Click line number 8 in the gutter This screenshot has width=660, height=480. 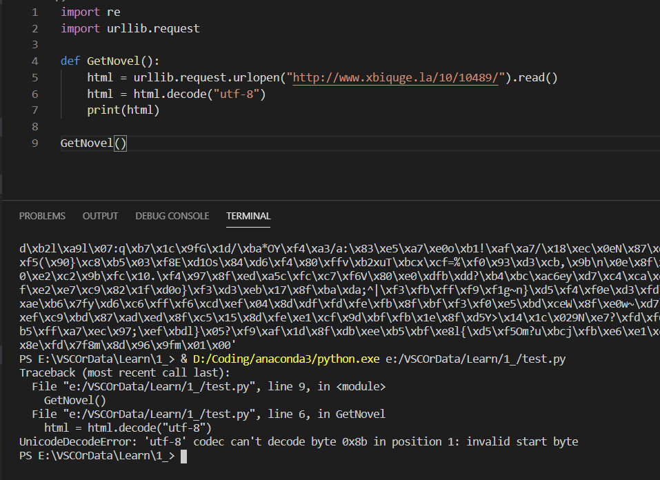coord(35,127)
